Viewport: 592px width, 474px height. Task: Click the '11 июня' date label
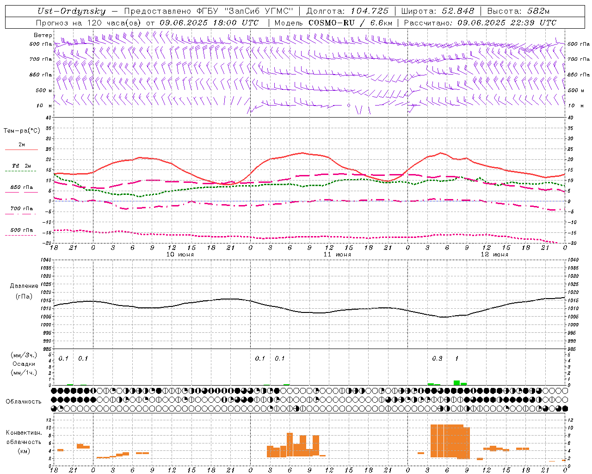click(x=337, y=255)
